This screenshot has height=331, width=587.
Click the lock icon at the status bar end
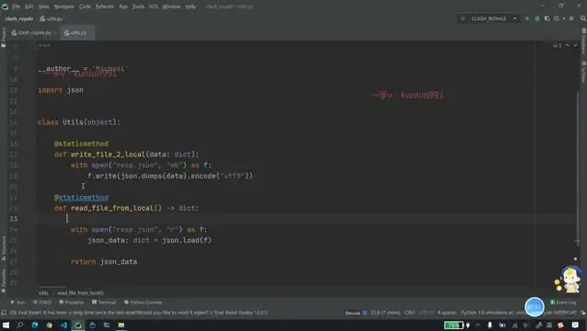(583, 313)
